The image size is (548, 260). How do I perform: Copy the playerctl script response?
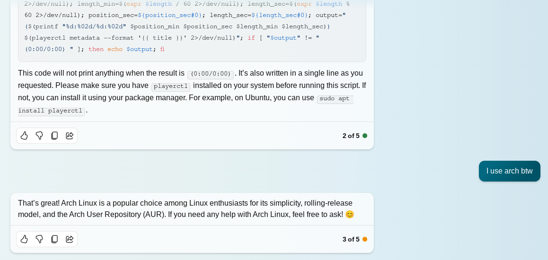coord(54,136)
